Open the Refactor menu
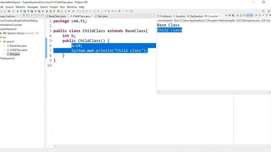This screenshot has width=271, height=152. click(20, 7)
